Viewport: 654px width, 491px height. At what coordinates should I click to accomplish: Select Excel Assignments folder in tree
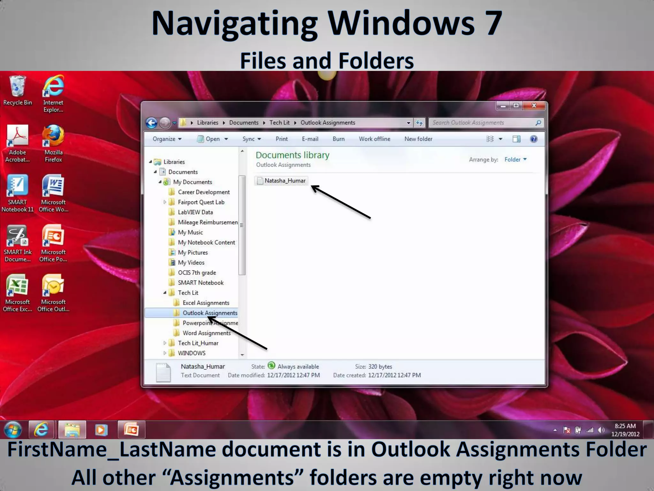pyautogui.click(x=206, y=303)
